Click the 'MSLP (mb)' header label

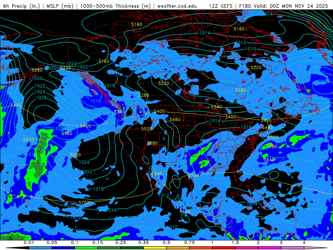pyautogui.click(x=60, y=6)
